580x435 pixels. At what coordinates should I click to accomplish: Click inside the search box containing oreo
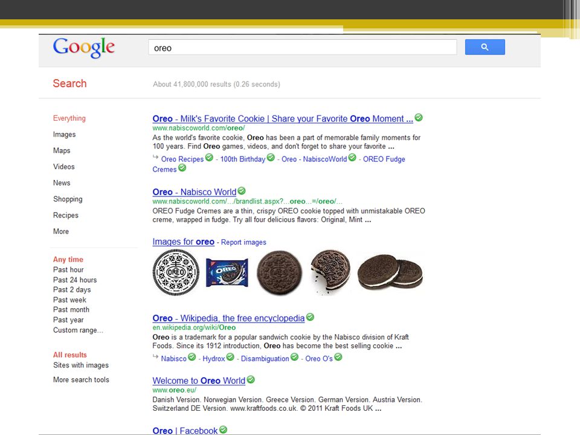tap(302, 47)
